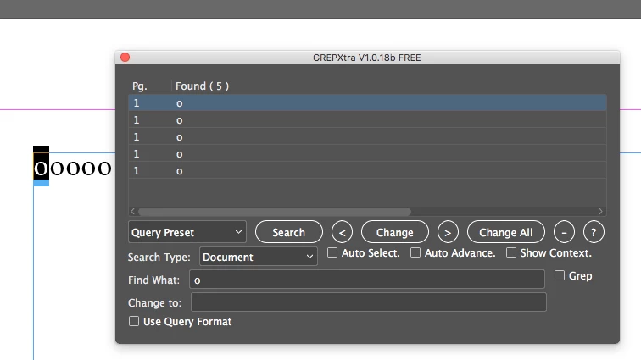Click the Found ( 5 ) column header
Screen dimensions: 641x360
coord(202,86)
